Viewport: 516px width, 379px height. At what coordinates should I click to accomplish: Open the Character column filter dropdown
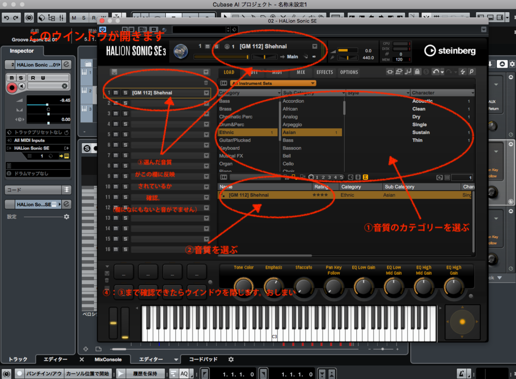pyautogui.click(x=473, y=93)
